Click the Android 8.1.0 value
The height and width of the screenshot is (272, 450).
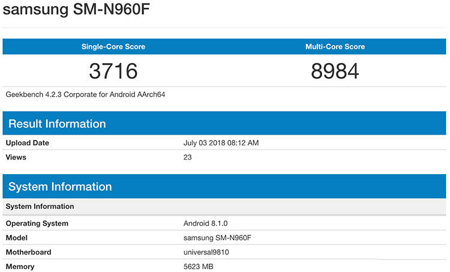204,223
